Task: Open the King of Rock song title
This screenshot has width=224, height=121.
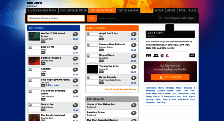Action: (107, 55)
